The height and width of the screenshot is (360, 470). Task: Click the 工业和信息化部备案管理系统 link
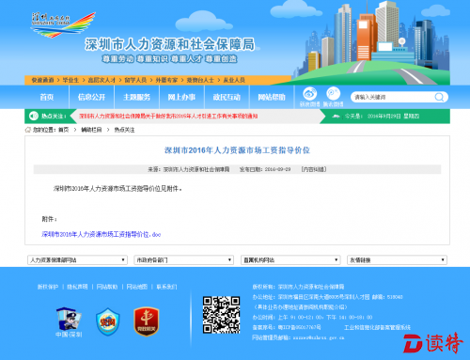377,327
